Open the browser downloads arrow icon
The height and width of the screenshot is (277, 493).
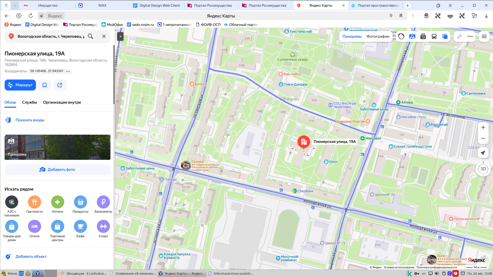pos(486,16)
